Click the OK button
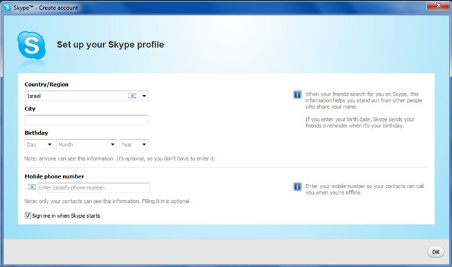Screen dimensions: 452x267 (436, 252)
